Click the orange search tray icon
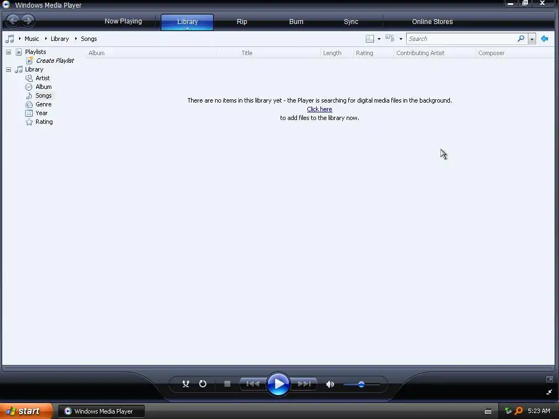This screenshot has width=559, height=419. coord(519,411)
